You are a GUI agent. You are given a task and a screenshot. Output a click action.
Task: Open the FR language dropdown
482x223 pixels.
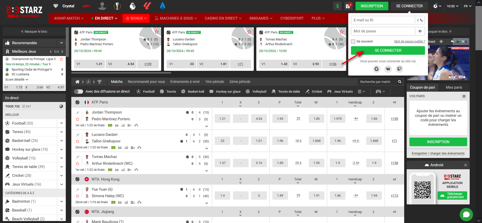tap(467, 6)
